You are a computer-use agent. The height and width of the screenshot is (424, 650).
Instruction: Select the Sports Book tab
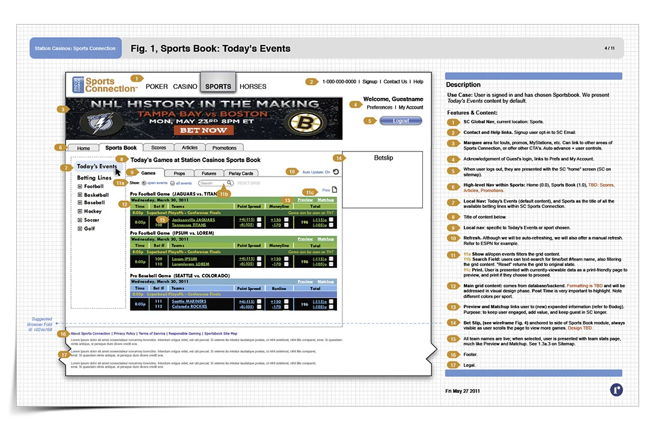tap(121, 148)
